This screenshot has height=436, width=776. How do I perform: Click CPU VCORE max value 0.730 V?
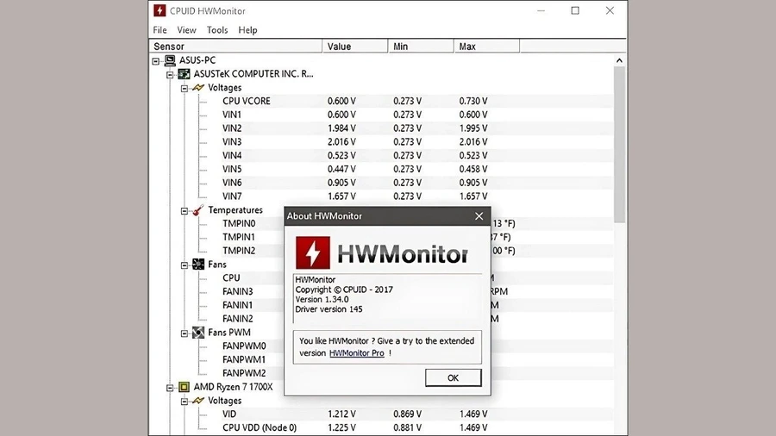473,101
